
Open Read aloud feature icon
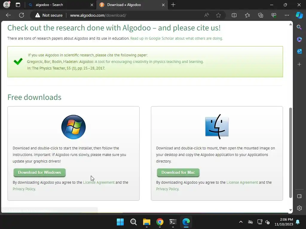point(206,15)
